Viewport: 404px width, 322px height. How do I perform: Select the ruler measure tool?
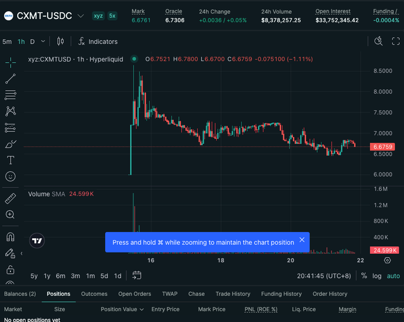[11, 199]
